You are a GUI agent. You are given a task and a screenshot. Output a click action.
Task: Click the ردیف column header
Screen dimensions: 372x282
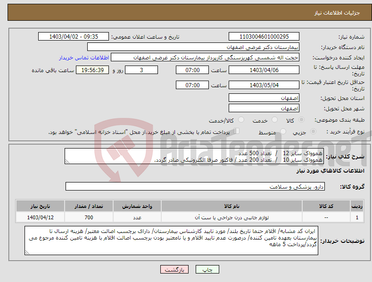pos(357,206)
